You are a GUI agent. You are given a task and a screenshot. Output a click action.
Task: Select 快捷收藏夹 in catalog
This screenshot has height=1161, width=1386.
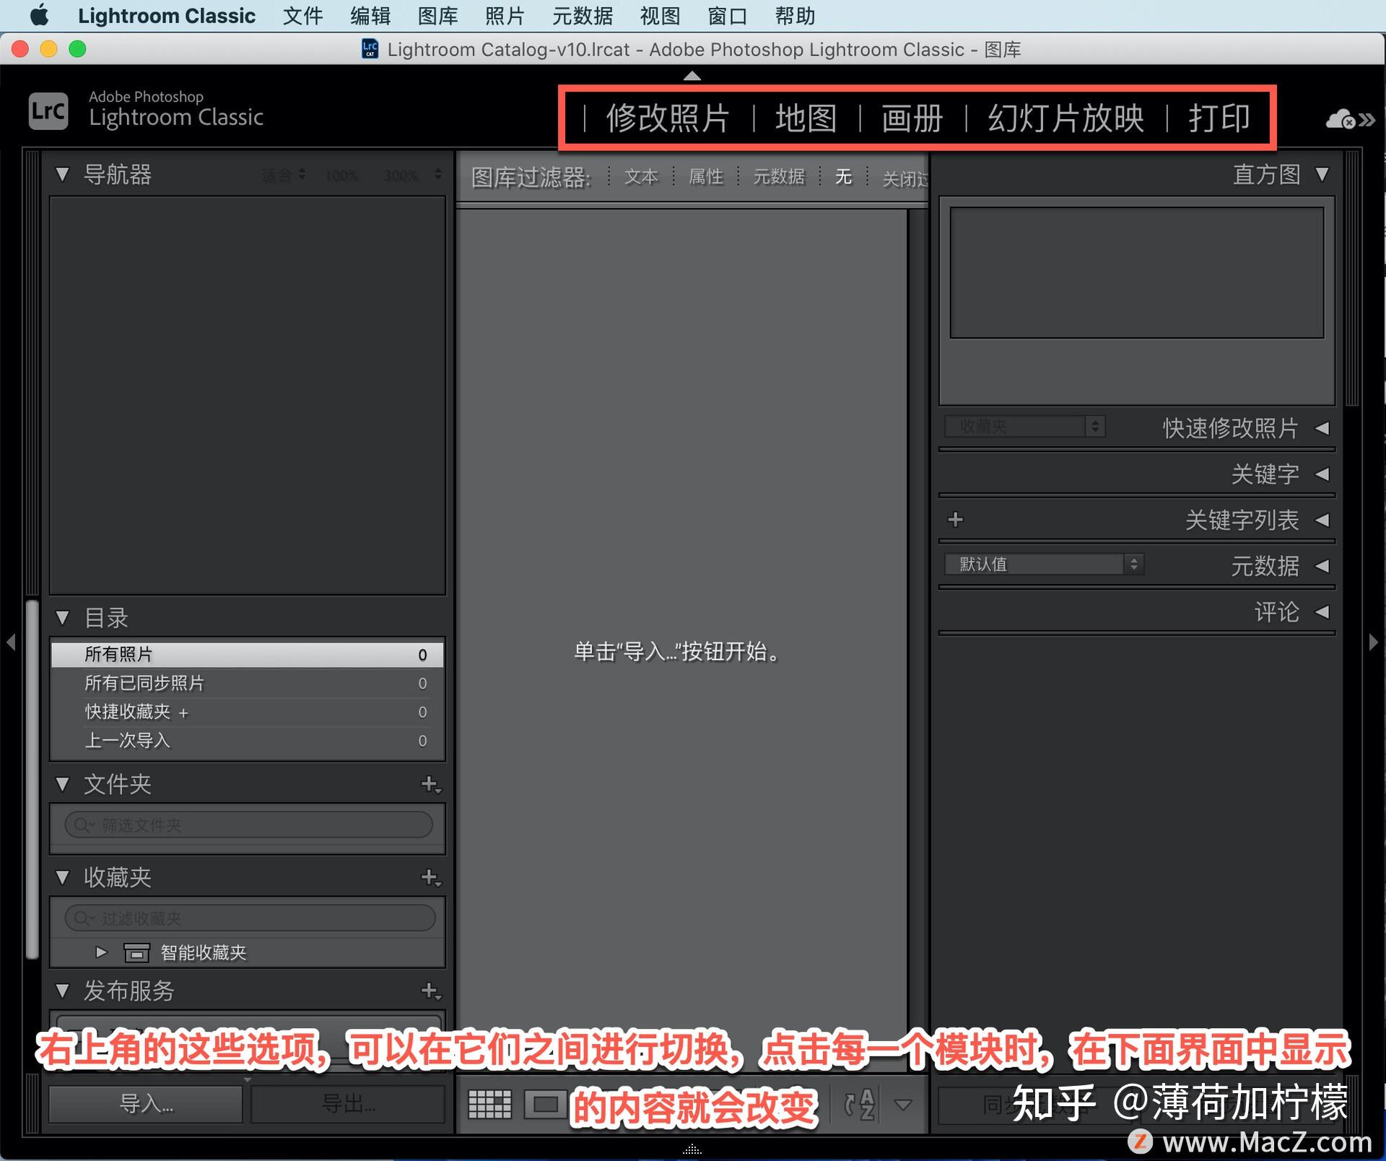click(x=247, y=712)
